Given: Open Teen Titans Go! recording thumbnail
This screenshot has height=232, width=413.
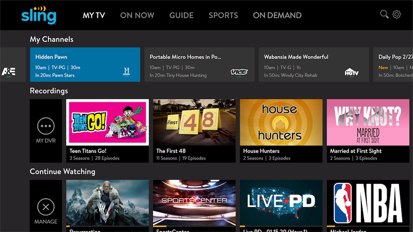Looking at the screenshot, I should tap(107, 122).
